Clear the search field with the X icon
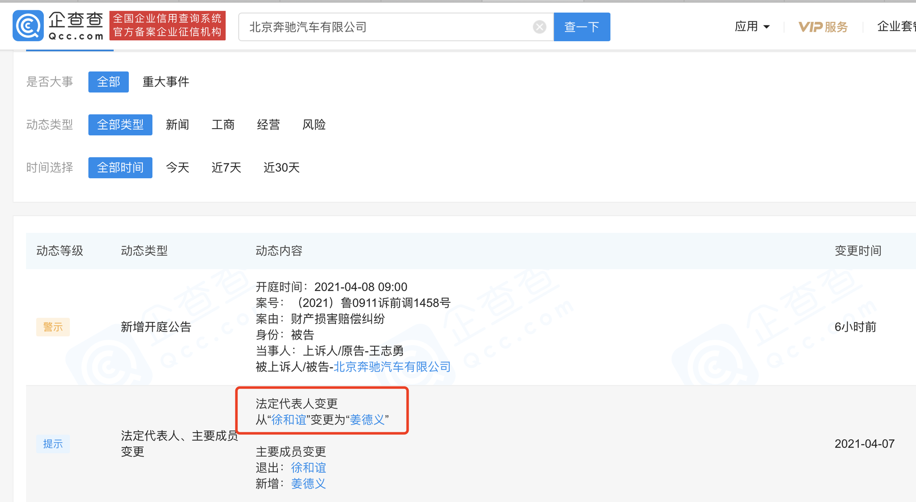 click(x=539, y=27)
